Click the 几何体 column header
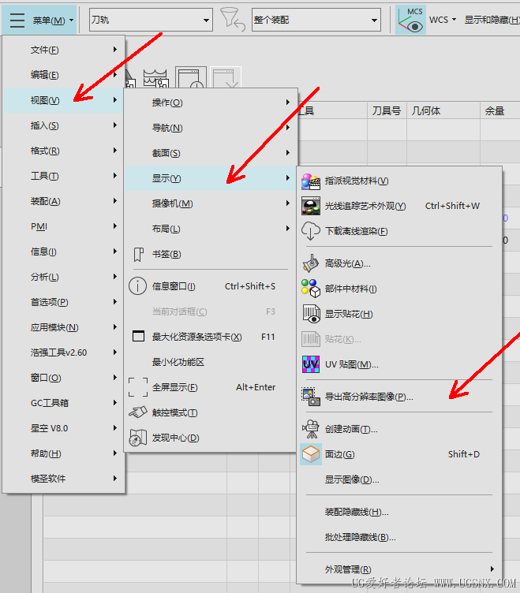This screenshot has width=520, height=593. (443, 111)
